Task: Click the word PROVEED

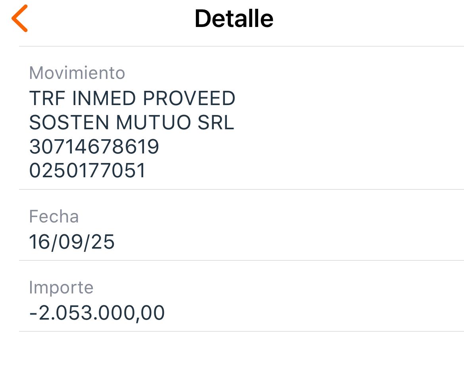Action: coord(189,98)
